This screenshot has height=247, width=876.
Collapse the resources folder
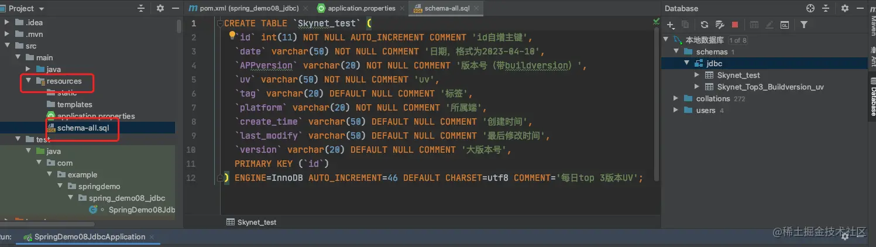28,81
